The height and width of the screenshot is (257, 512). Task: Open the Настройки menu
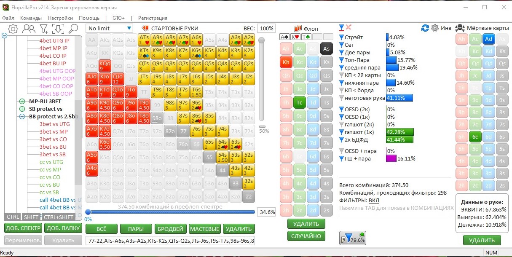coord(60,18)
